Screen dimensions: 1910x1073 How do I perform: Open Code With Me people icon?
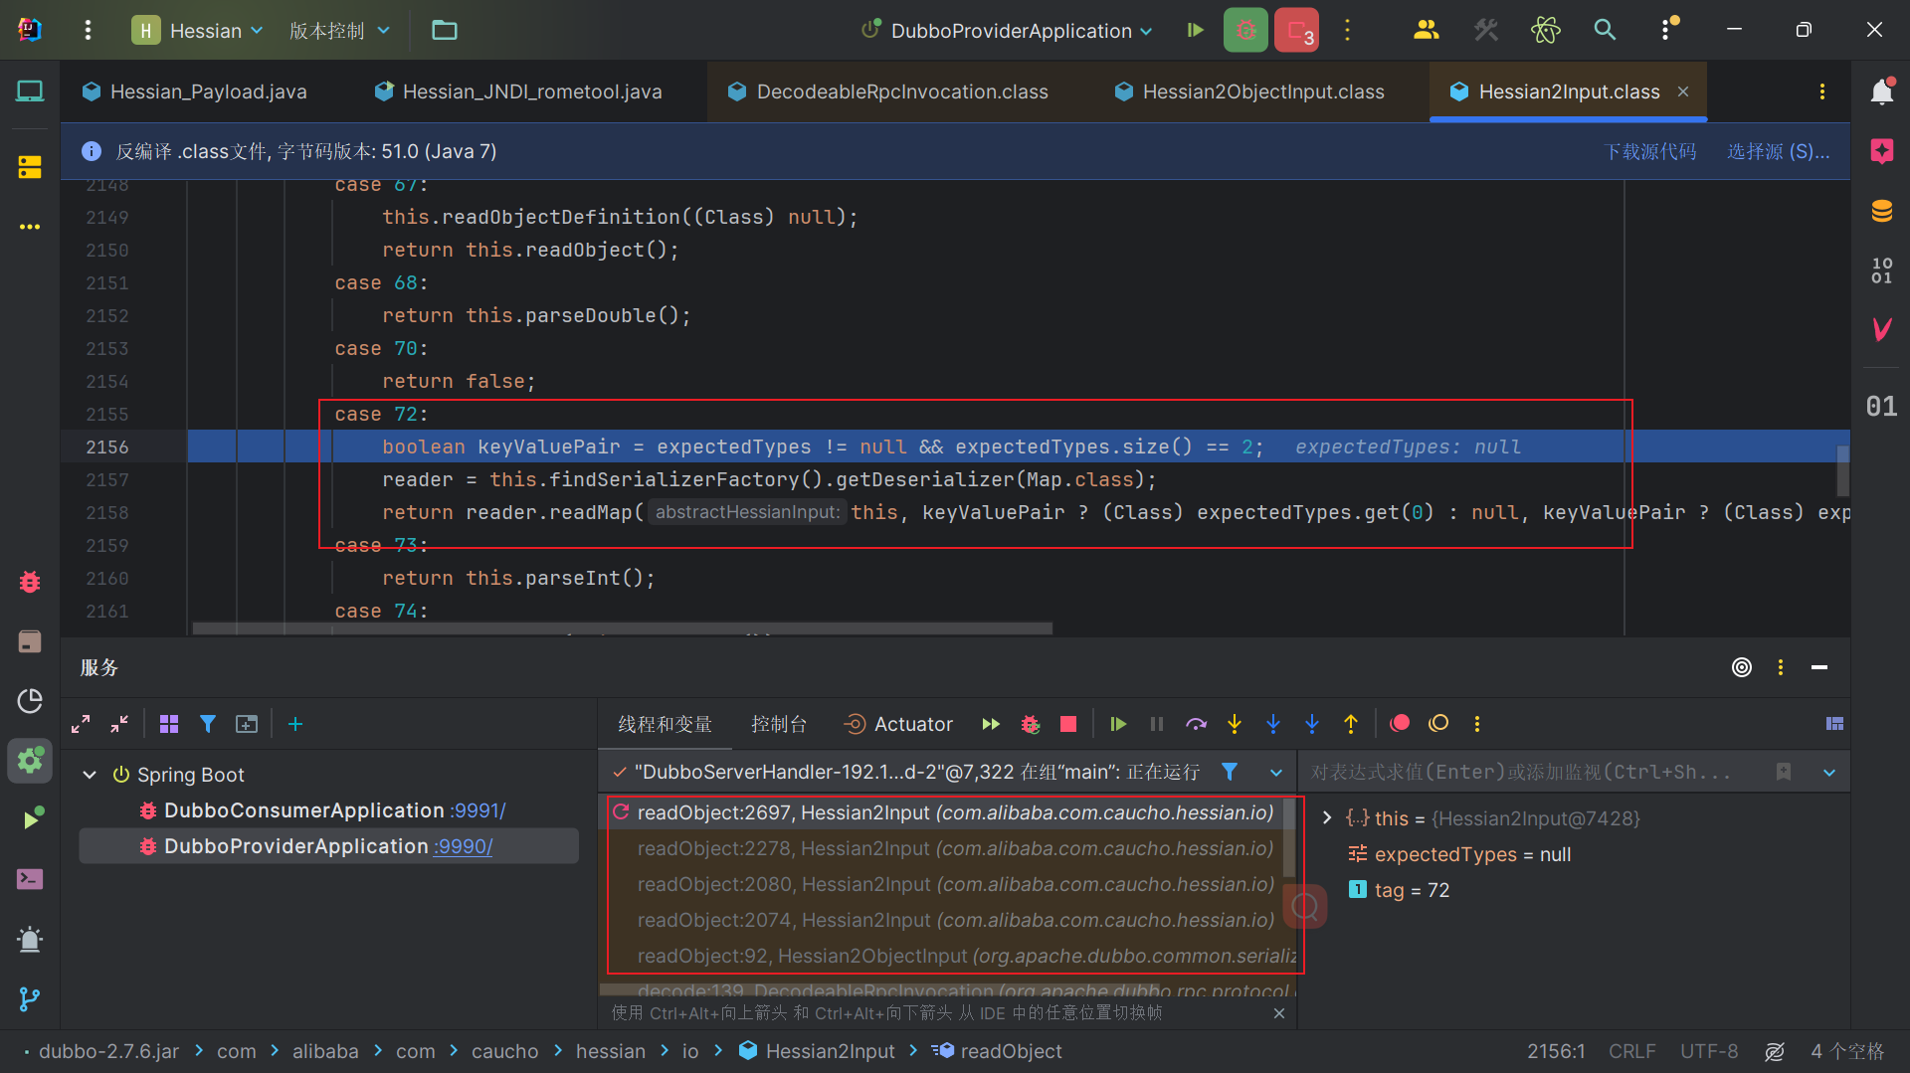(1426, 30)
